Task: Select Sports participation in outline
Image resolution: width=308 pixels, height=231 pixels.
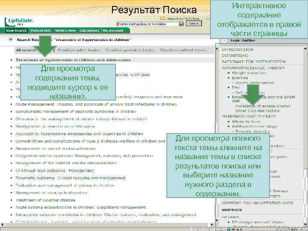Action: click(255, 83)
